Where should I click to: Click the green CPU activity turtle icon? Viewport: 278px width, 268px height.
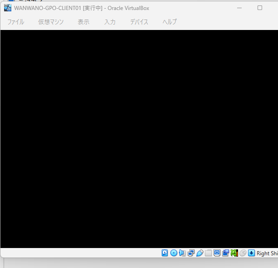point(234,253)
